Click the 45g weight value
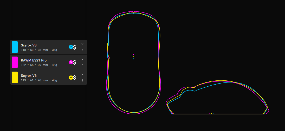The height and width of the screenshot is (131, 285). 55,65
